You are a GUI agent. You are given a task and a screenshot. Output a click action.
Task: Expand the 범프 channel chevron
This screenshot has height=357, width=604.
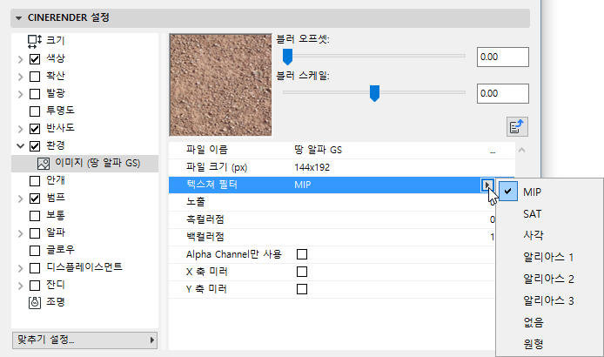tap(20, 199)
